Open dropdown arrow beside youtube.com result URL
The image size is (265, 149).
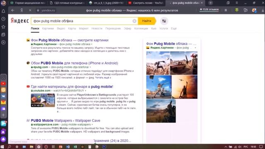click(86, 91)
